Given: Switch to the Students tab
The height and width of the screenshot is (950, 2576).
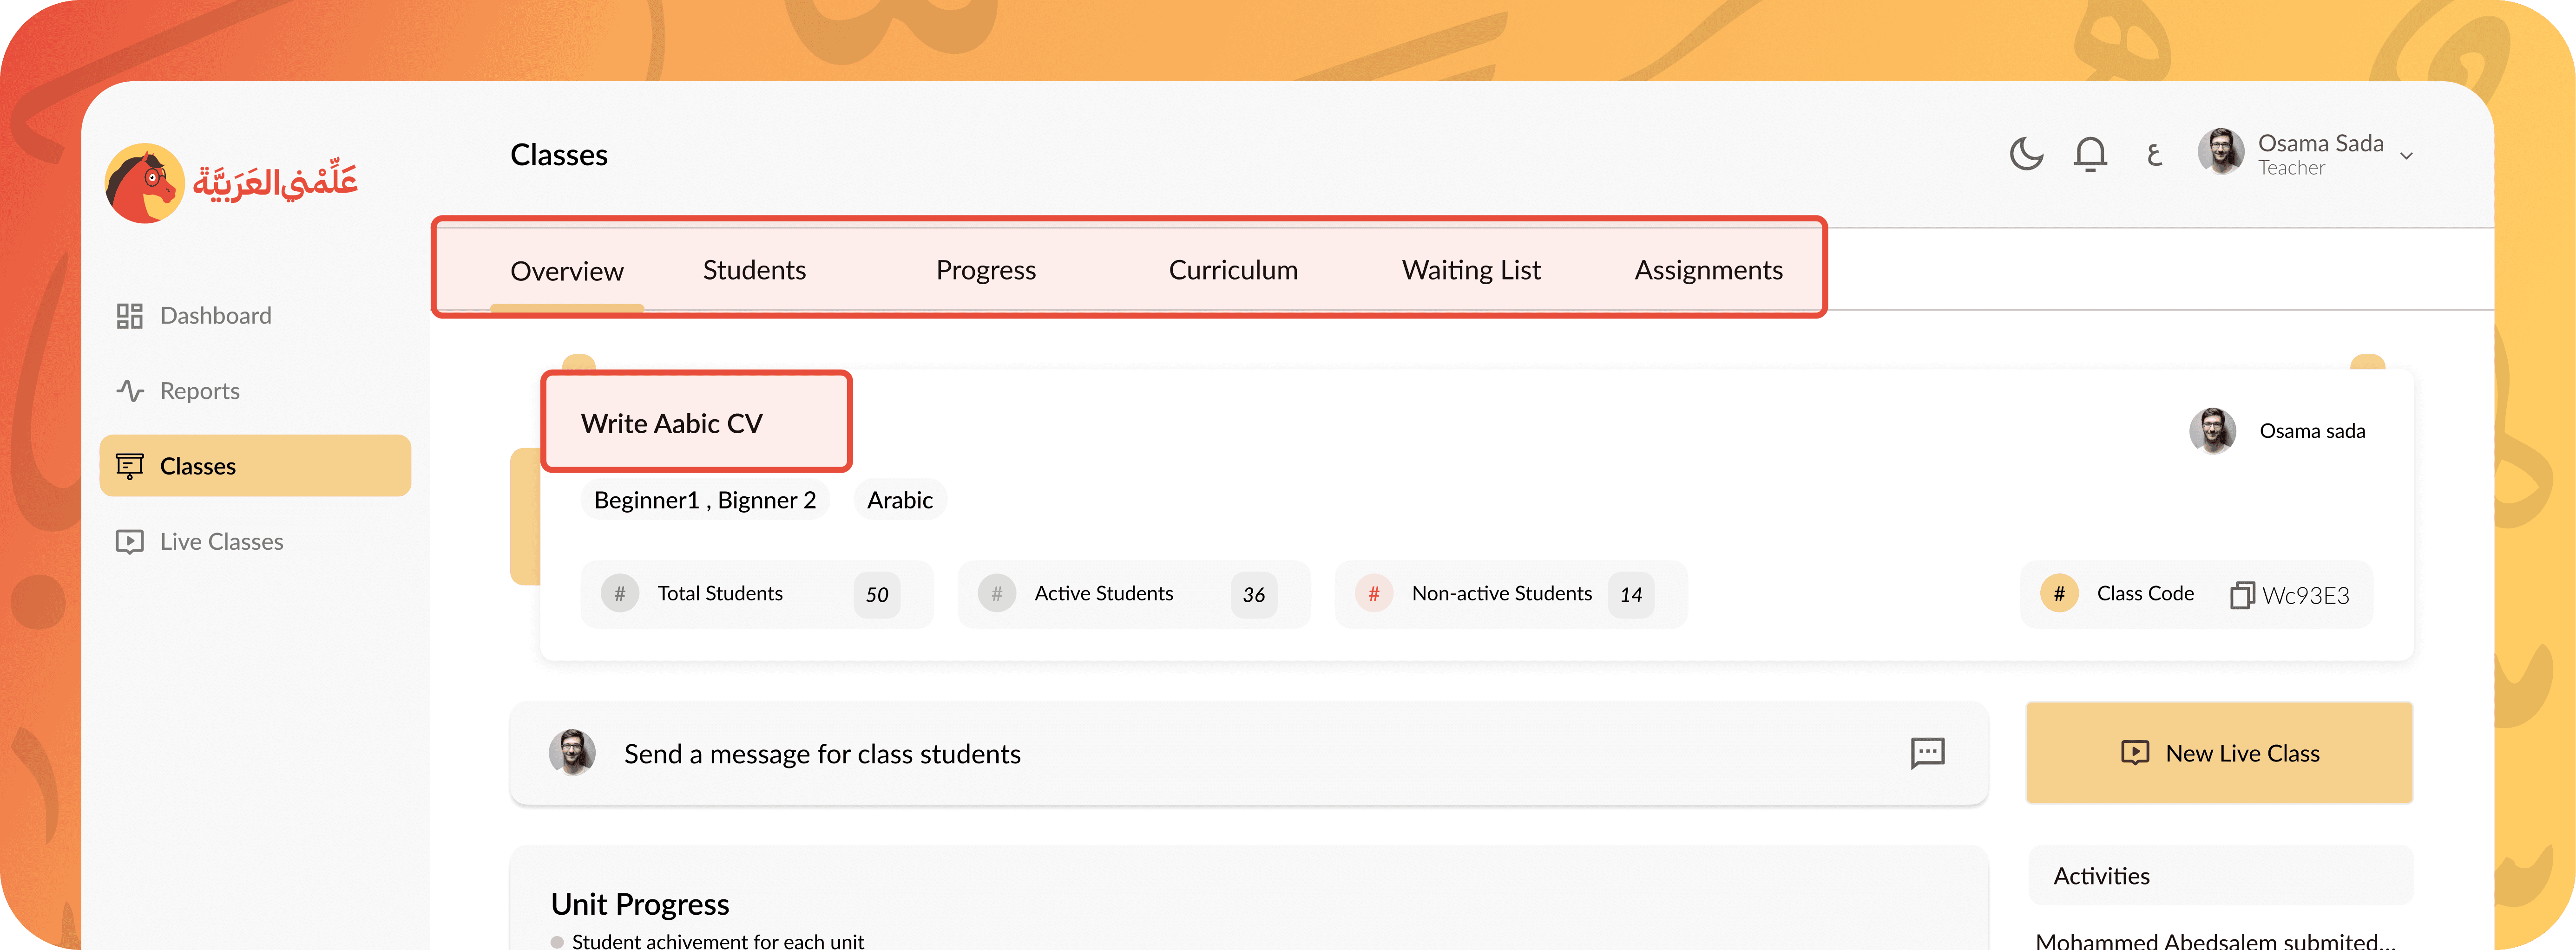Looking at the screenshot, I should (754, 270).
